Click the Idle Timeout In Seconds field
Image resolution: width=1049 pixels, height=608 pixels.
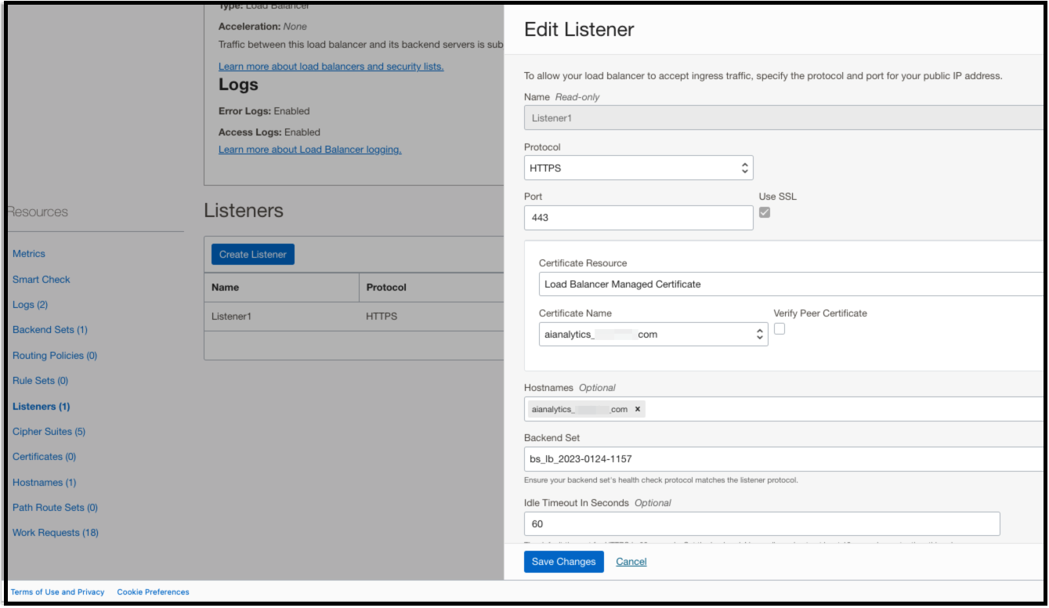(761, 523)
